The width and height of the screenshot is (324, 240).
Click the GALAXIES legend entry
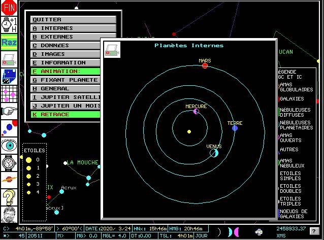pos(291,99)
